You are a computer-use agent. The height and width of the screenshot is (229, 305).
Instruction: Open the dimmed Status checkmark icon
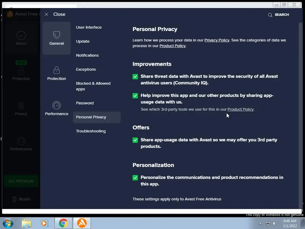pos(21,35)
